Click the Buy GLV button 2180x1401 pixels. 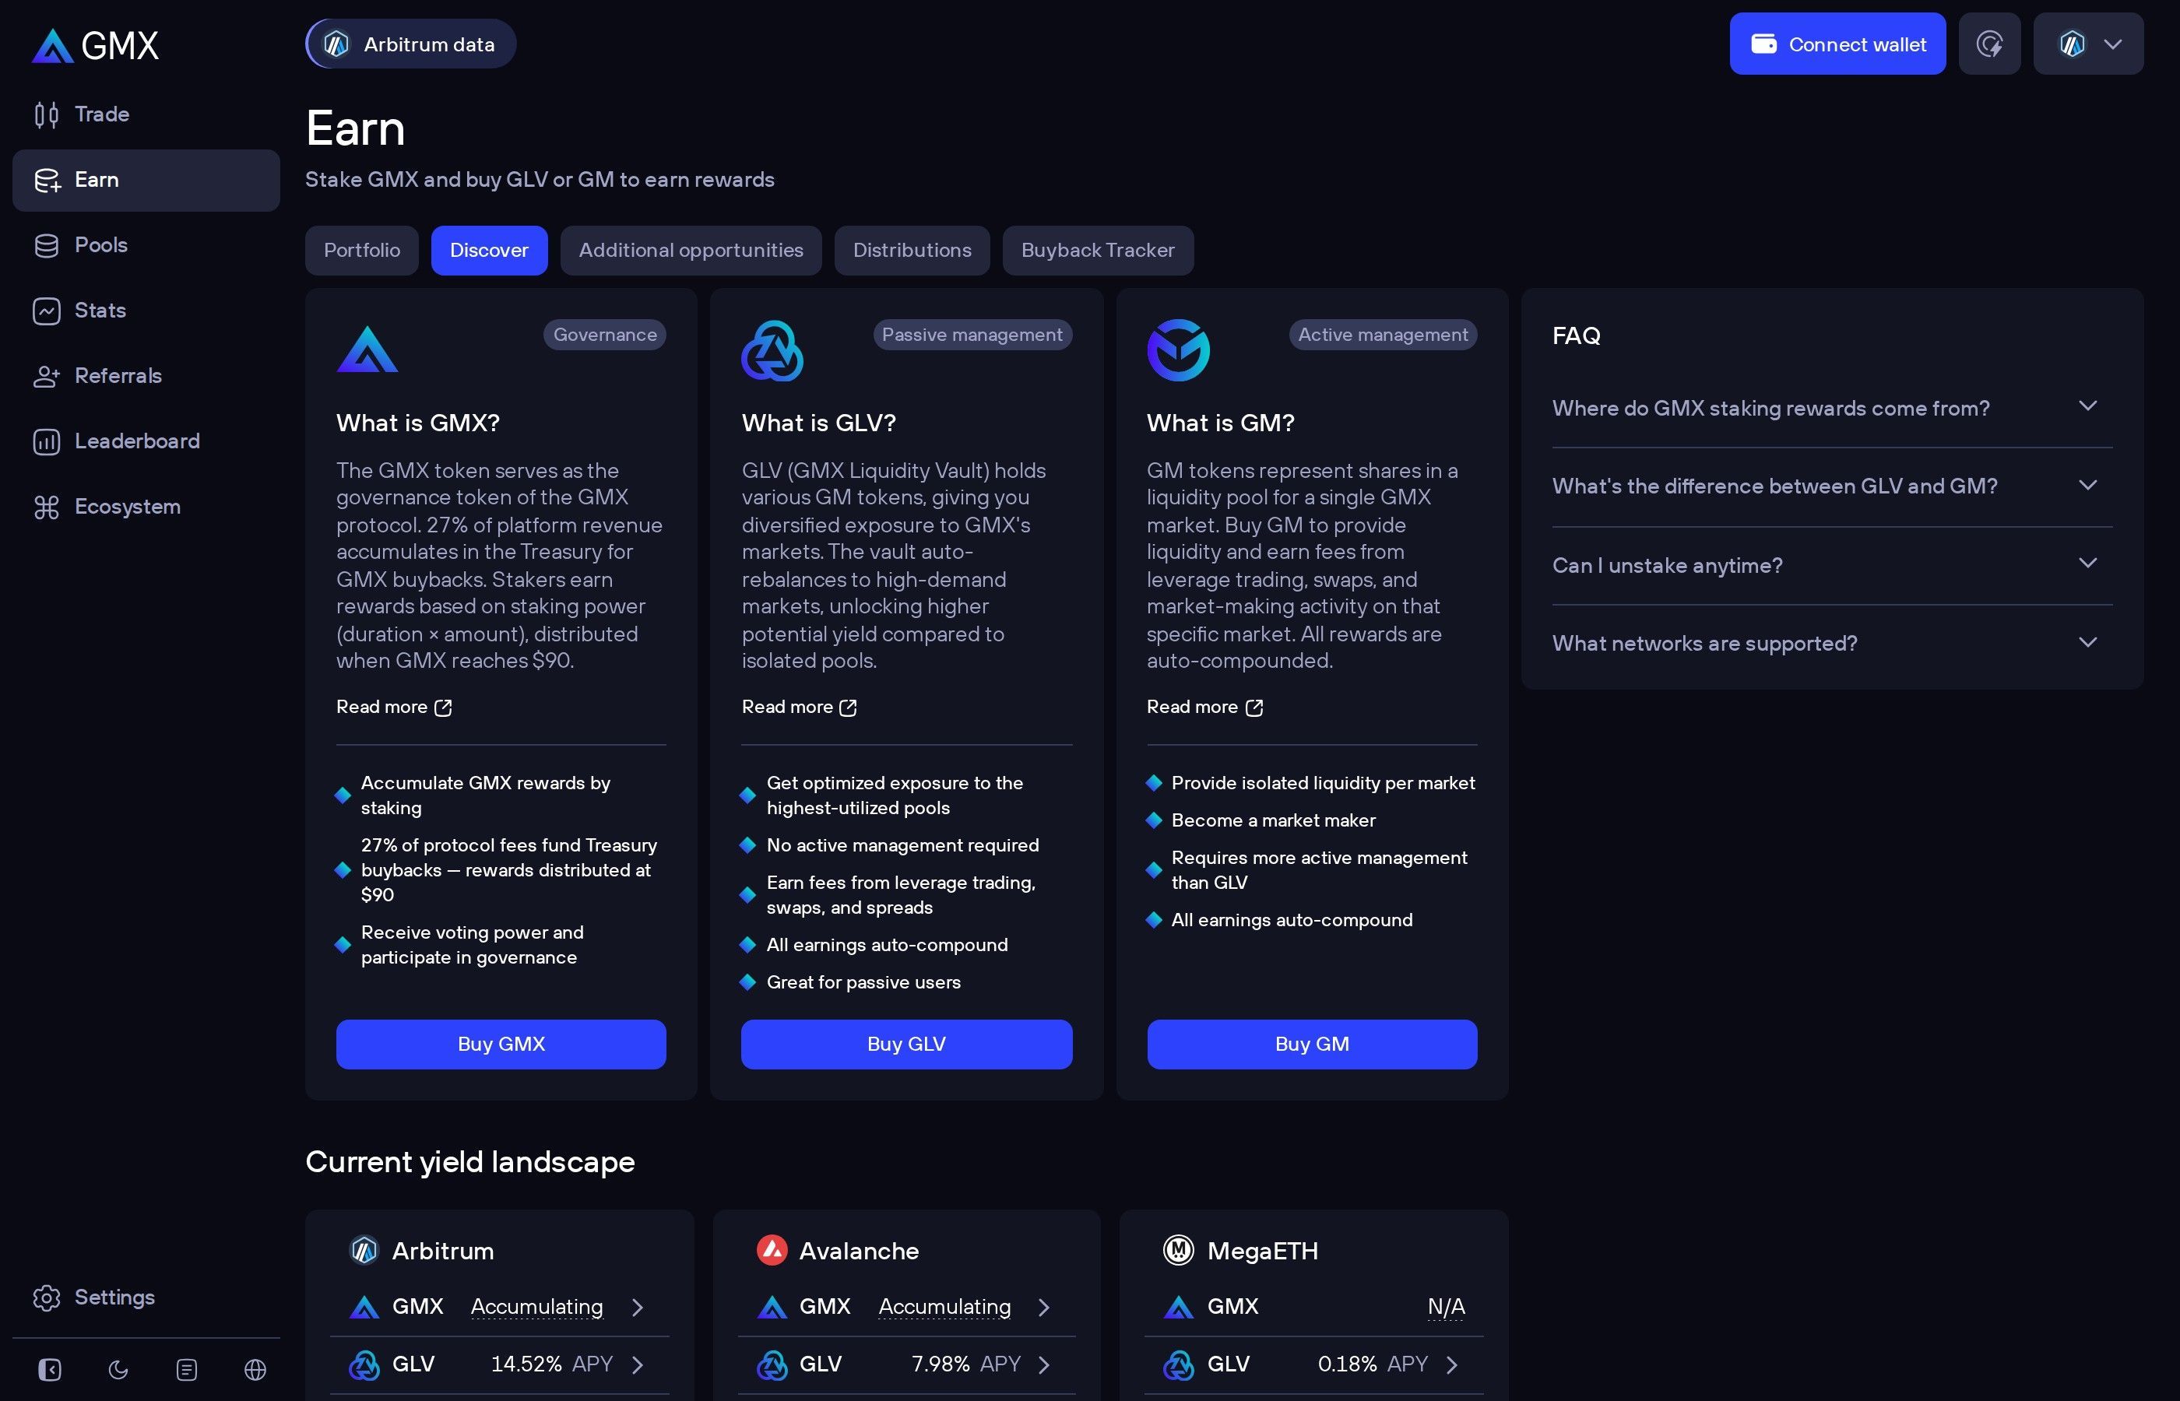pyautogui.click(x=905, y=1044)
